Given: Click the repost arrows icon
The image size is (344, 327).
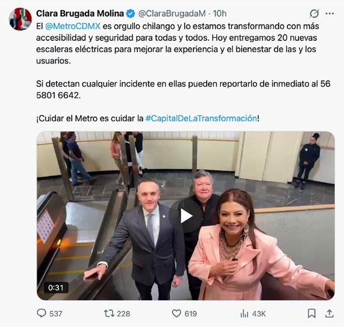Looking at the screenshot, I should pos(109,314).
